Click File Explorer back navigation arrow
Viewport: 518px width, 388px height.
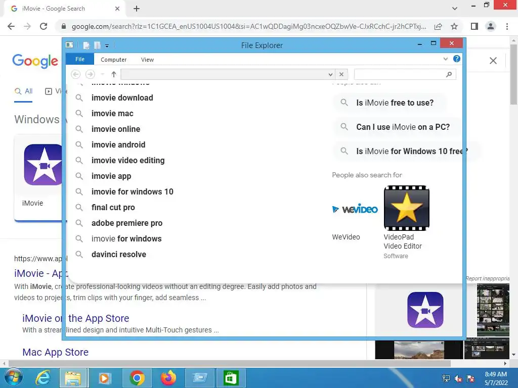point(76,74)
